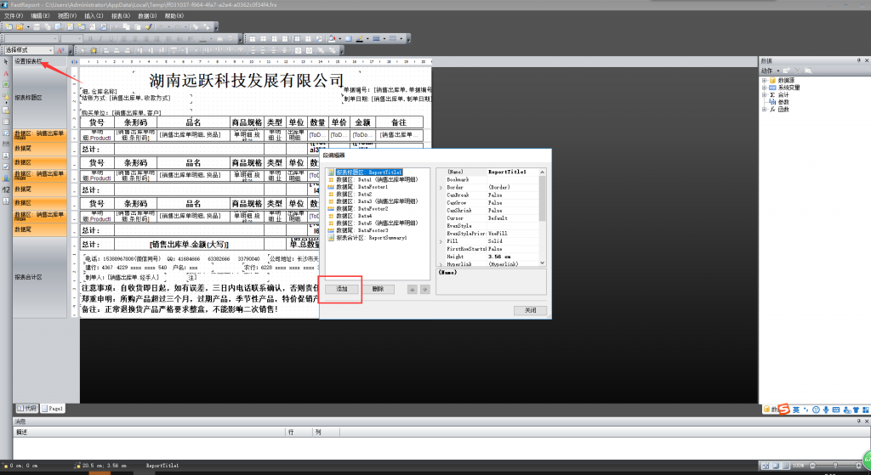Click the zoom slider in status bar
871x475 pixels.
coord(835,466)
